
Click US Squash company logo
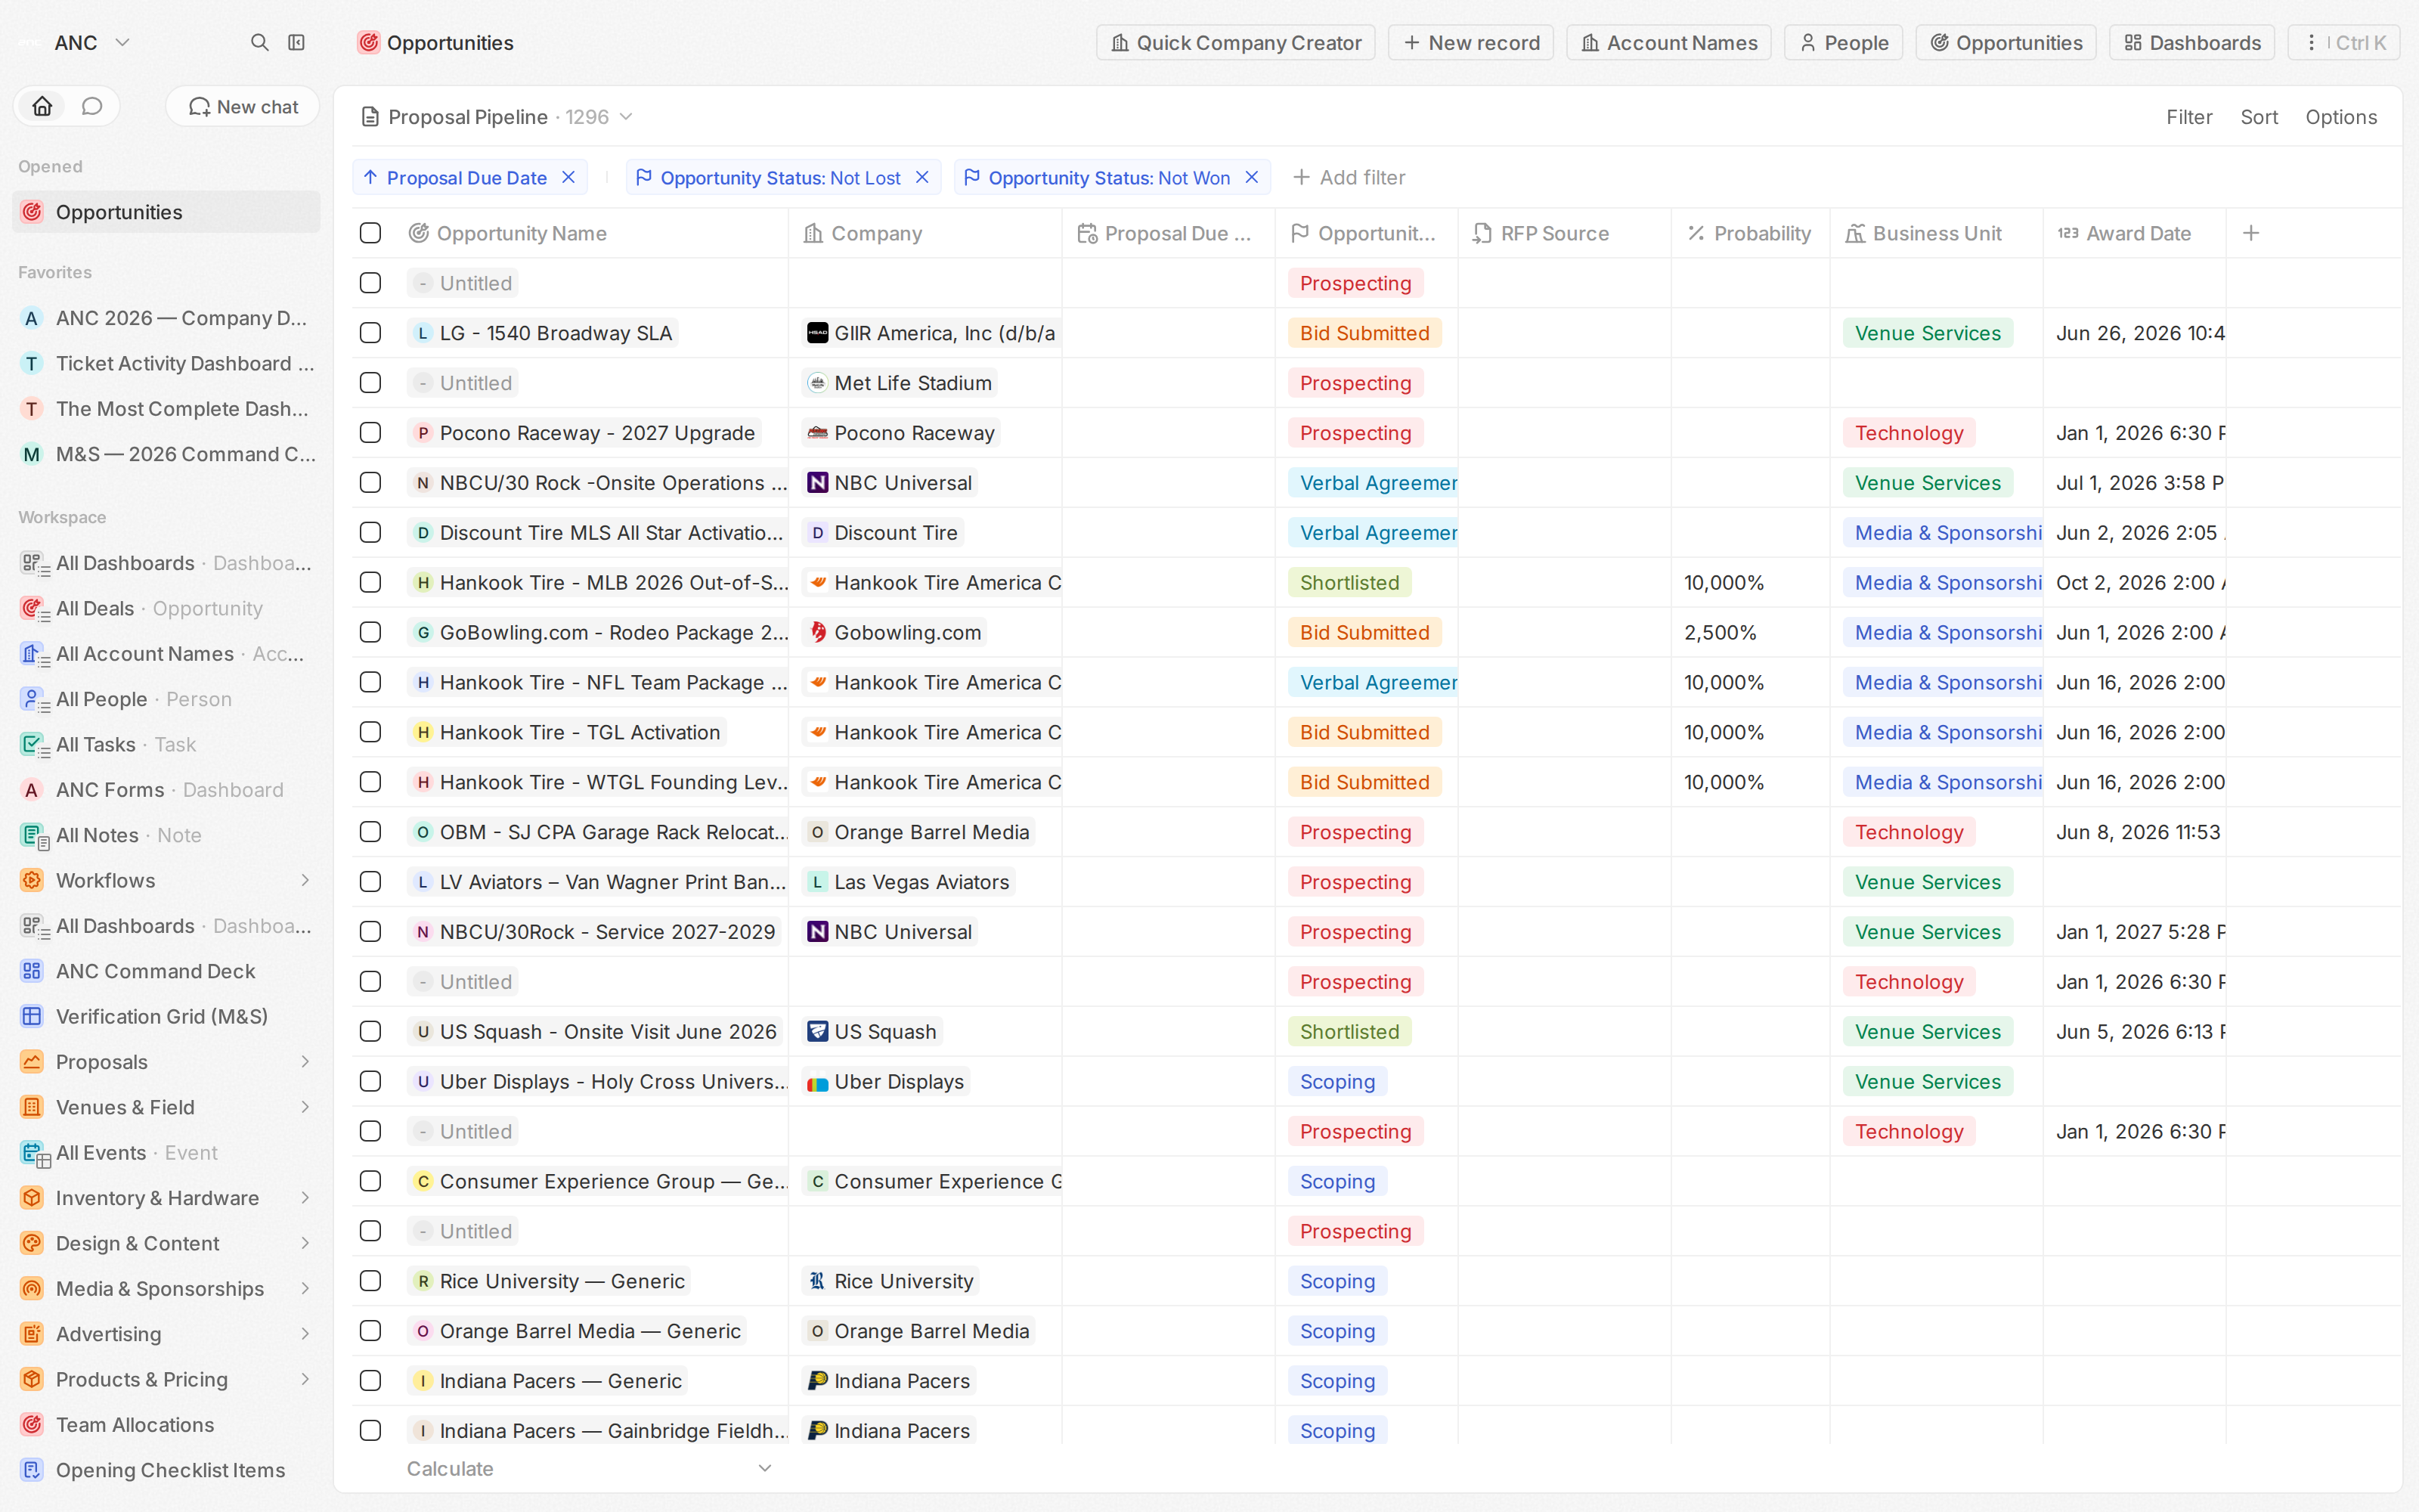[818, 1032]
